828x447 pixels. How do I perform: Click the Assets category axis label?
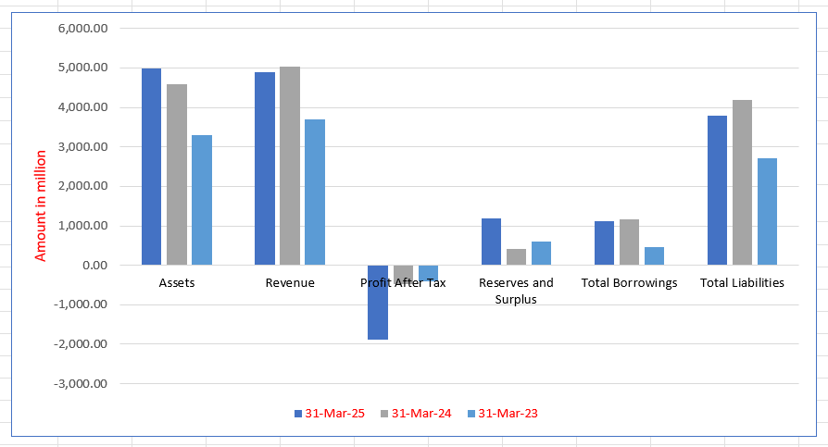(177, 283)
